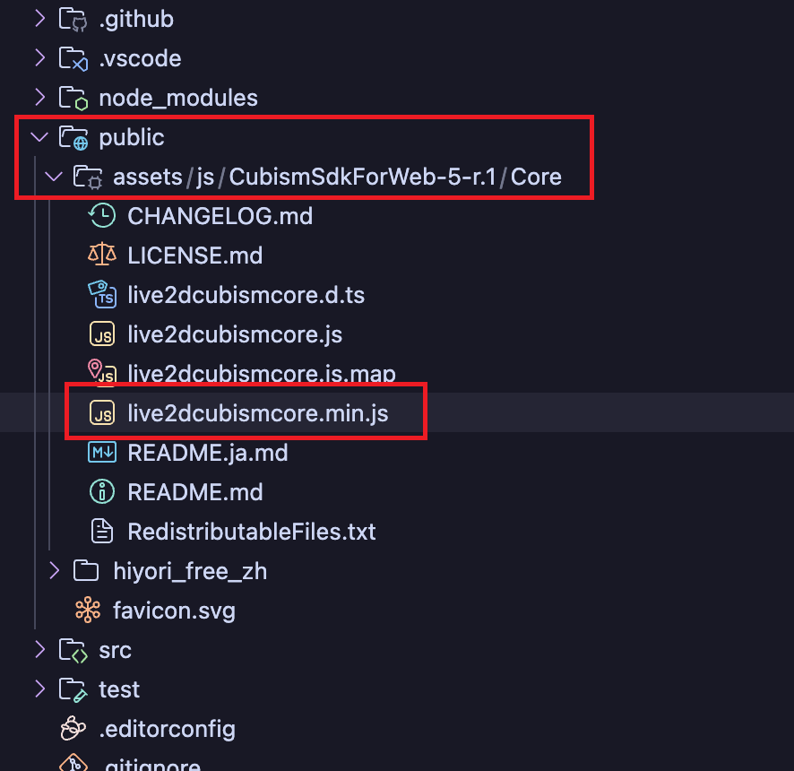Viewport: 794px width, 771px height.
Task: Click the info icon beside README.md
Action: [102, 492]
